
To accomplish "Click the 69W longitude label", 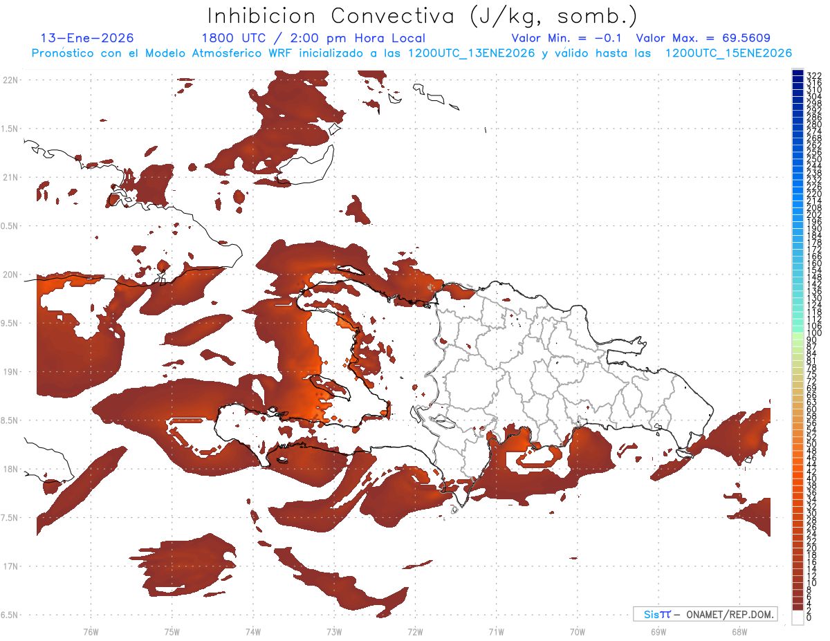I will click(658, 631).
